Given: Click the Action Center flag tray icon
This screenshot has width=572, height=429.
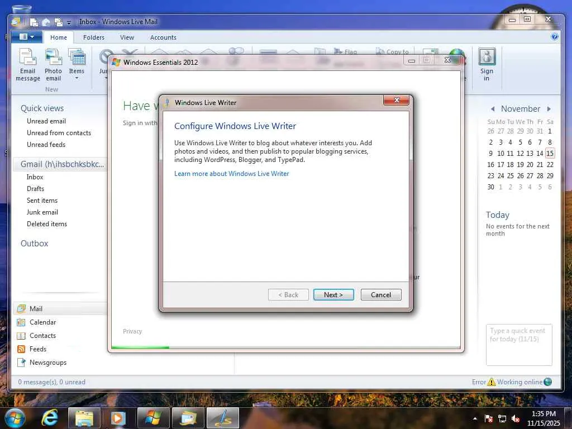Looking at the screenshot, I should click(x=489, y=418).
